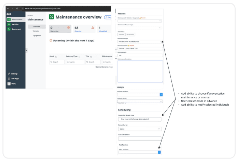This screenshot has height=162, width=237.
Task: Select Vehicles in the Maintenance subnav
Action: pyautogui.click(x=36, y=31)
